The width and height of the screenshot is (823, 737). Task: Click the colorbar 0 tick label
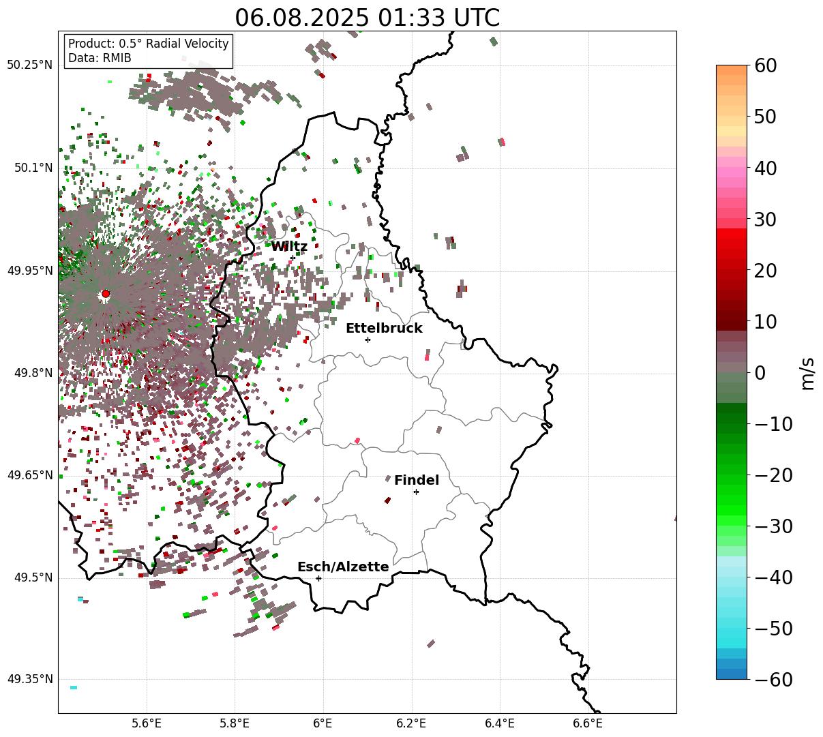click(760, 372)
